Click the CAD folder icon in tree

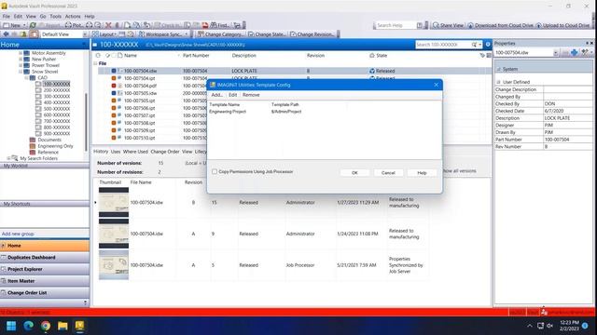coord(33,77)
